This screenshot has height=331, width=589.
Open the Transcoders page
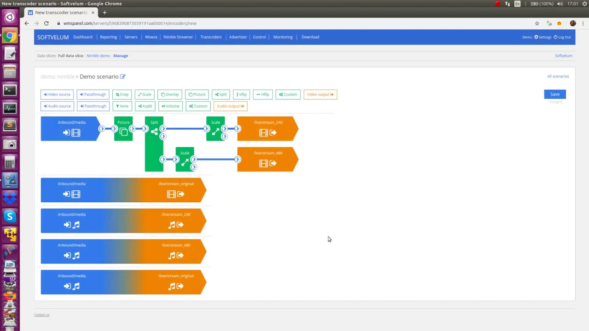[x=211, y=37]
